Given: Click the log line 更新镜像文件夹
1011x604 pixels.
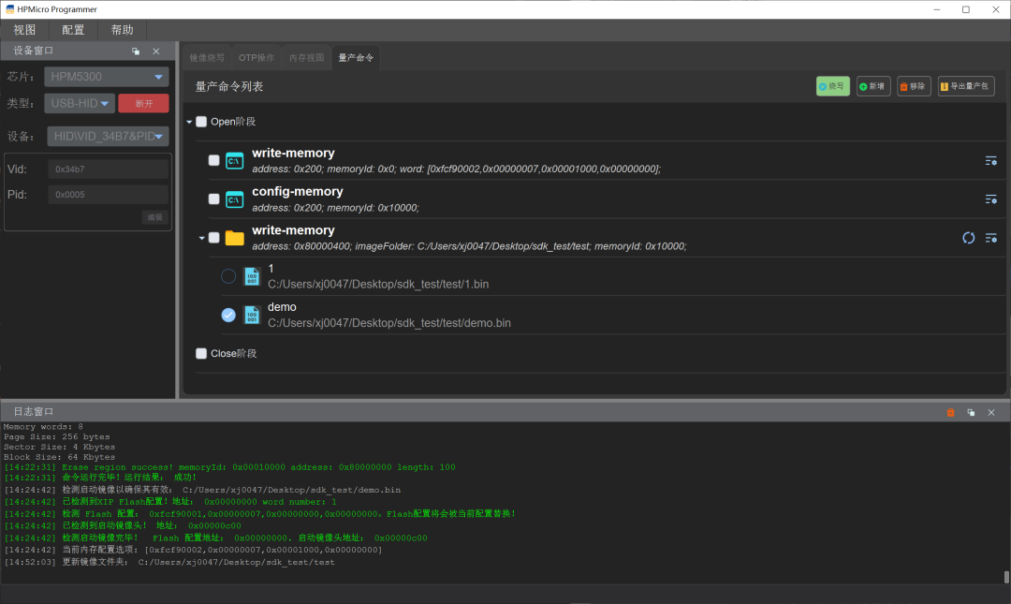Looking at the screenshot, I should tap(169, 562).
